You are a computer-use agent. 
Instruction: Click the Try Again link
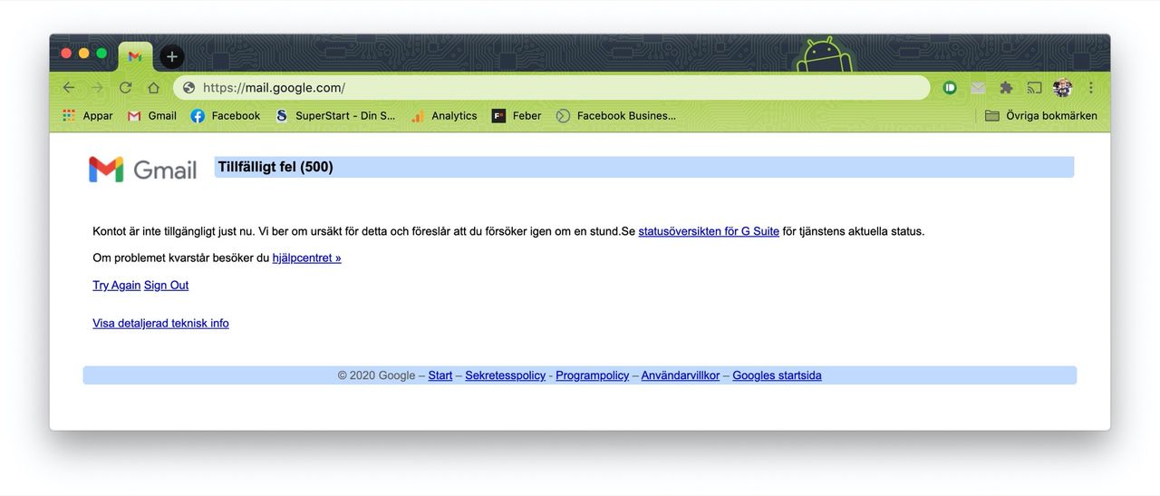pyautogui.click(x=116, y=285)
